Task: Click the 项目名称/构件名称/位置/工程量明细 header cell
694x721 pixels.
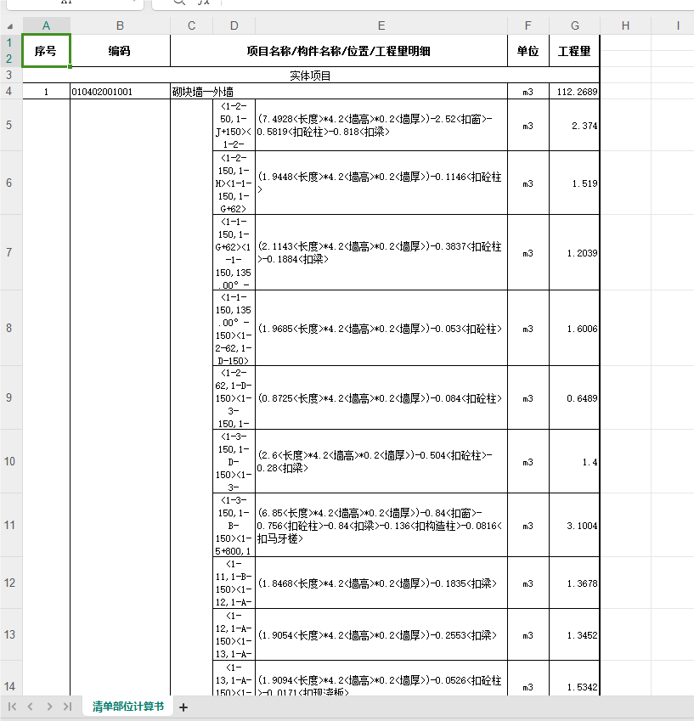Action: click(x=339, y=51)
